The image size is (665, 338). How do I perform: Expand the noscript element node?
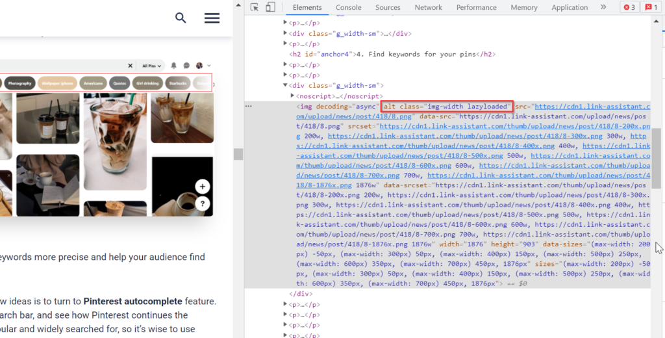(292, 96)
